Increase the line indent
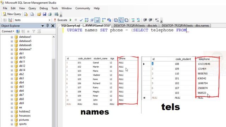The width and height of the screenshot is (226, 127). point(150,20)
